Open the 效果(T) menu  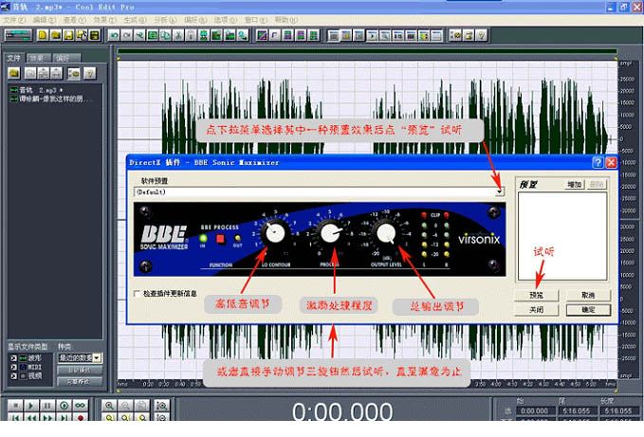(x=104, y=20)
